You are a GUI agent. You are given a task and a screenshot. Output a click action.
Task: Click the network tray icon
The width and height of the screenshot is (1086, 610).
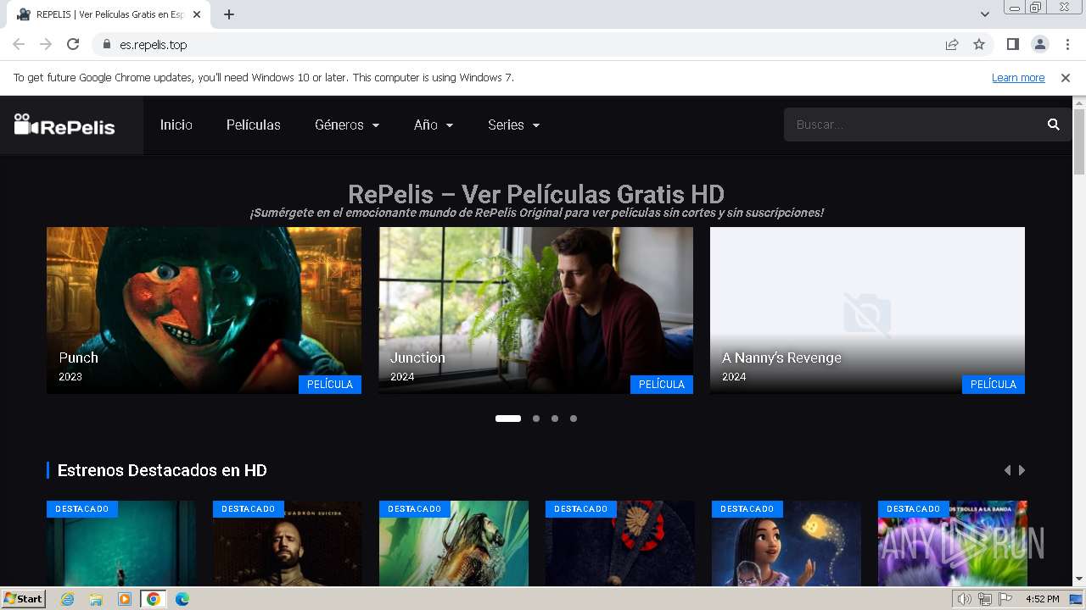(x=985, y=599)
